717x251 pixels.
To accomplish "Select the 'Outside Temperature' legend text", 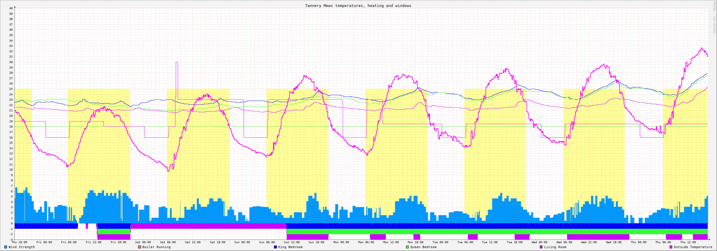I will coord(693,247).
